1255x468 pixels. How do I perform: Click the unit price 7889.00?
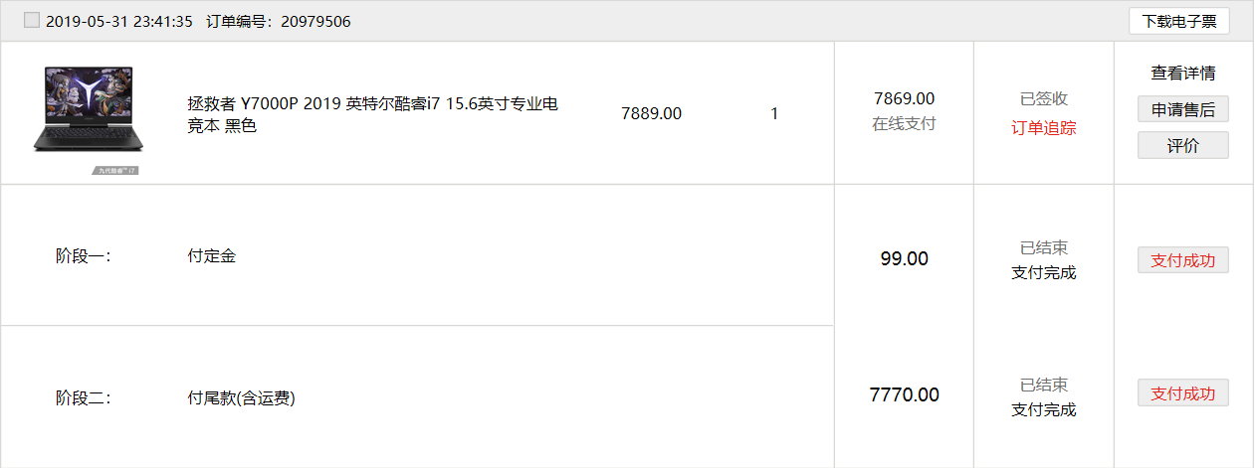(651, 113)
